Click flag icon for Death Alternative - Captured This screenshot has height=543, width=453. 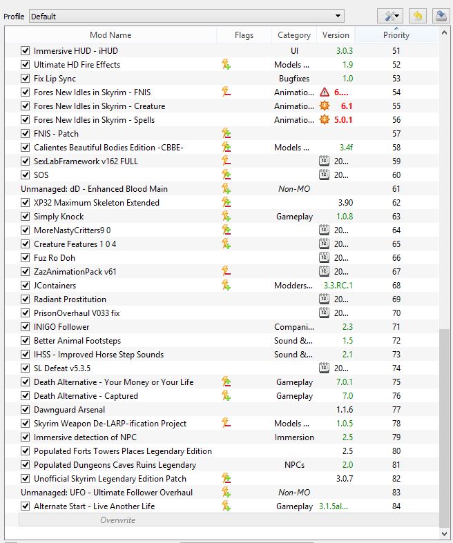click(x=226, y=396)
